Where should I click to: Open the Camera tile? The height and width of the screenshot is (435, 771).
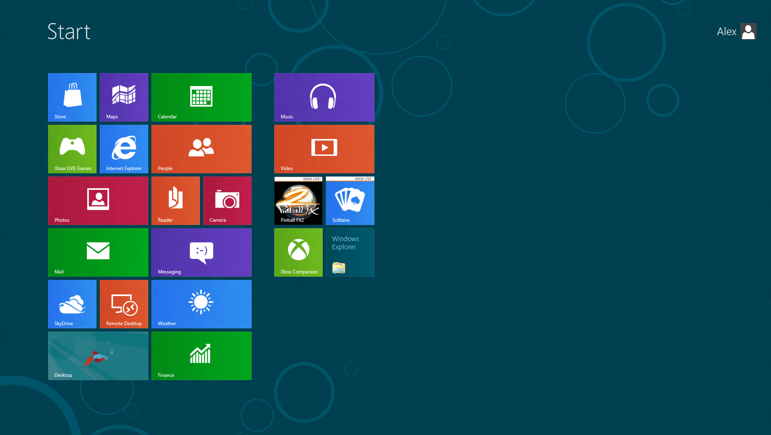(227, 201)
